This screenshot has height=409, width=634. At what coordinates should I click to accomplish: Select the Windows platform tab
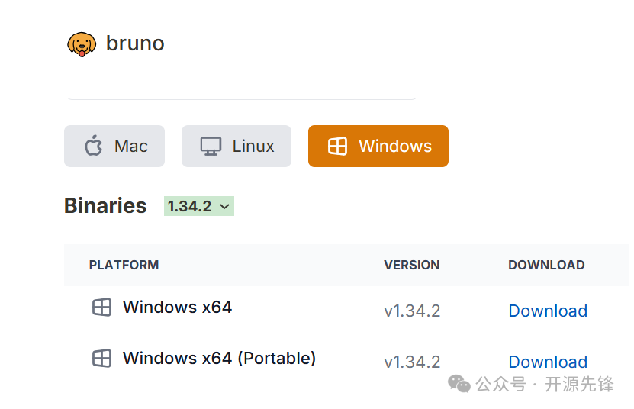(378, 146)
